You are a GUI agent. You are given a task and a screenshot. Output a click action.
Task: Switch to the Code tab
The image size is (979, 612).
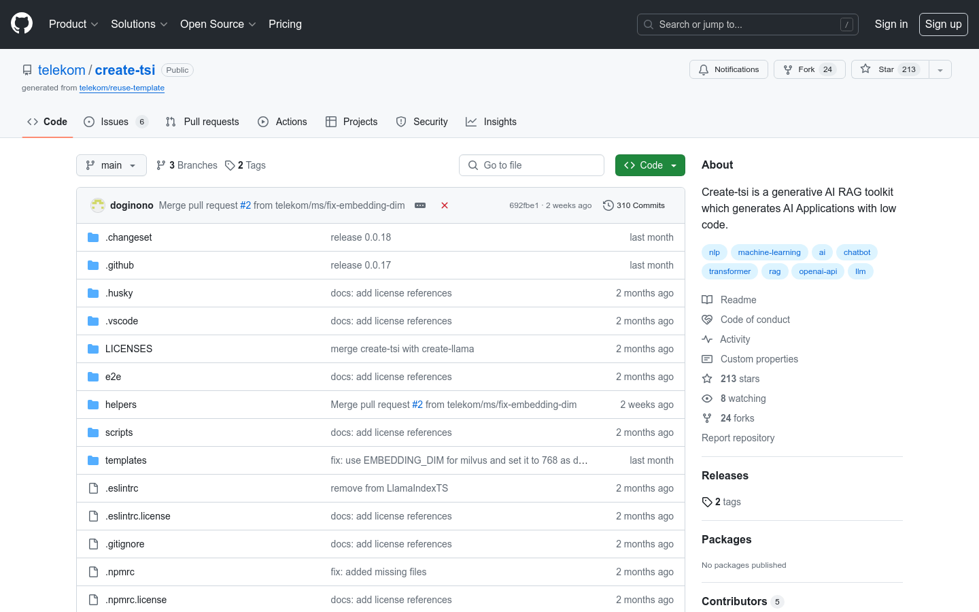[47, 122]
